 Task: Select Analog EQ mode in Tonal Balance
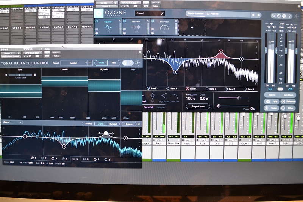coord(88,124)
